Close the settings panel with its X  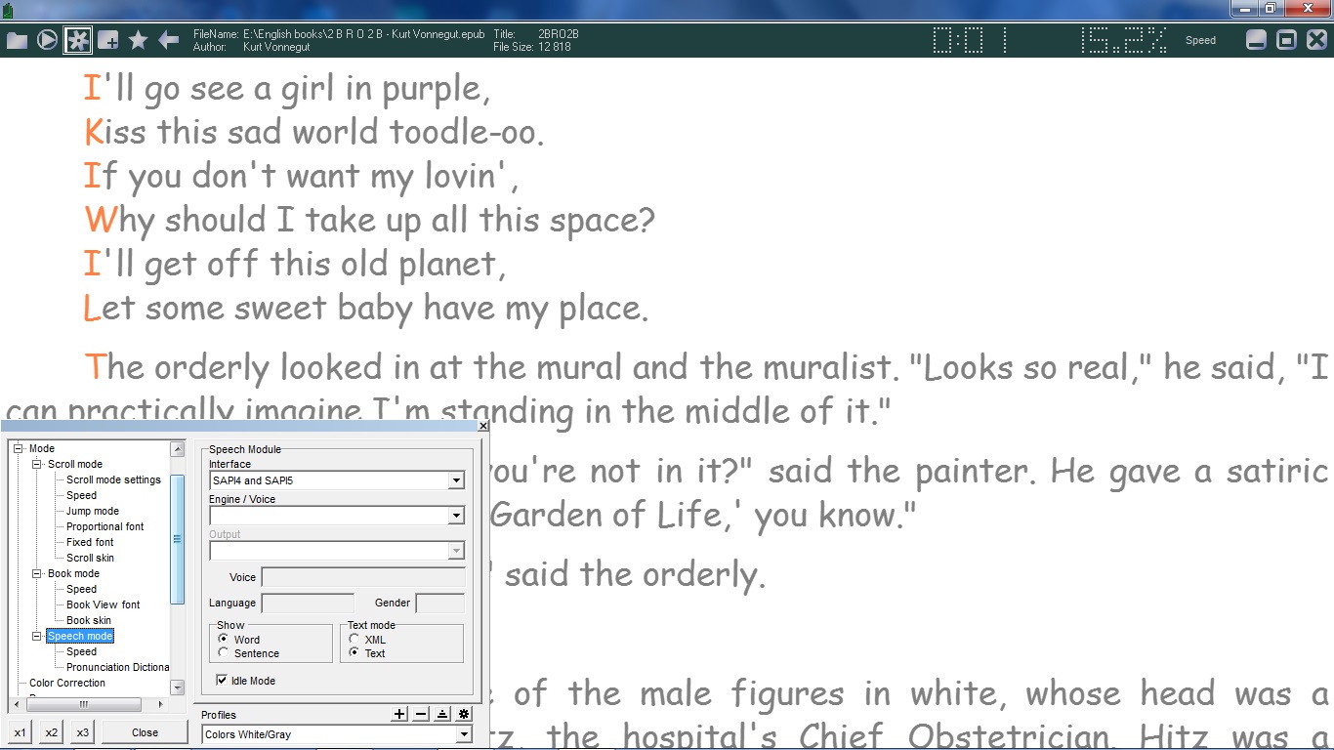pyautogui.click(x=482, y=426)
